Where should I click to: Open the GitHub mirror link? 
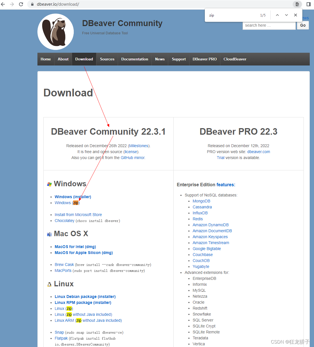[132, 158]
